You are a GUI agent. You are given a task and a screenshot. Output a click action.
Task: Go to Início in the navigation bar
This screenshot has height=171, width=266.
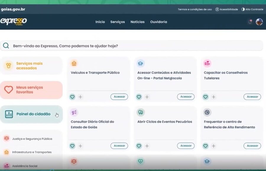(x=100, y=22)
